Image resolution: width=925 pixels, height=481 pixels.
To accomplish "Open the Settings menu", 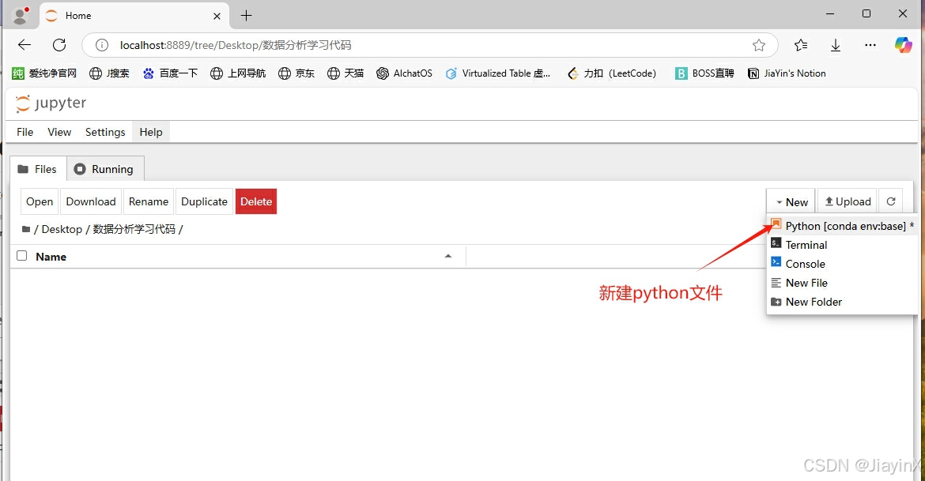I will pos(105,132).
